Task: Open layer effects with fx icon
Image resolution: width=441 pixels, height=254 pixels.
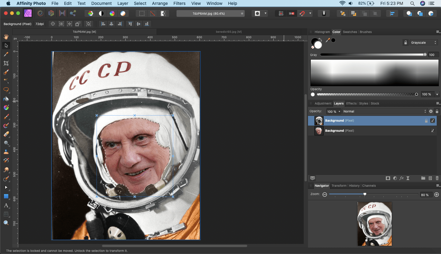Action: 401,178
